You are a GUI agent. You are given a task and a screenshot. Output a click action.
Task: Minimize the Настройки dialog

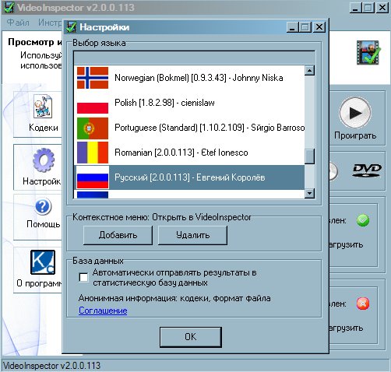pyautogui.click(x=292, y=27)
